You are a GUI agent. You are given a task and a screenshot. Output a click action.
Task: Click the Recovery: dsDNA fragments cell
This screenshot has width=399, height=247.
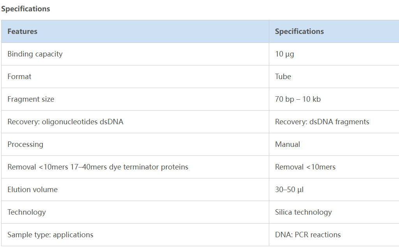pos(322,122)
